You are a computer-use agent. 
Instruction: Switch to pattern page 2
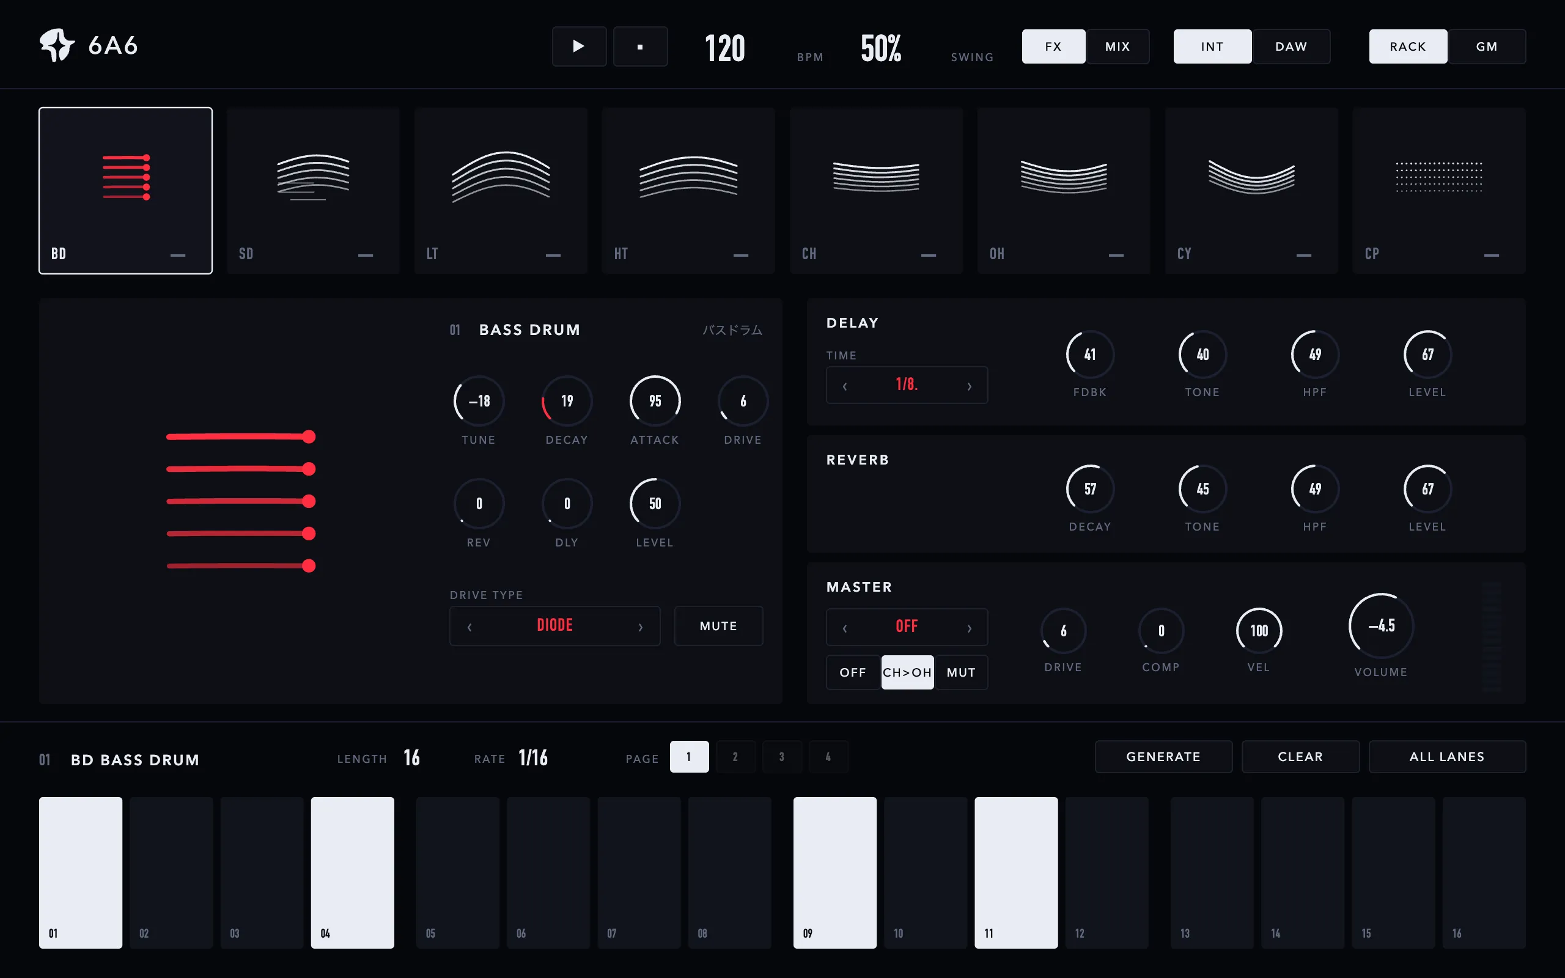(x=735, y=756)
